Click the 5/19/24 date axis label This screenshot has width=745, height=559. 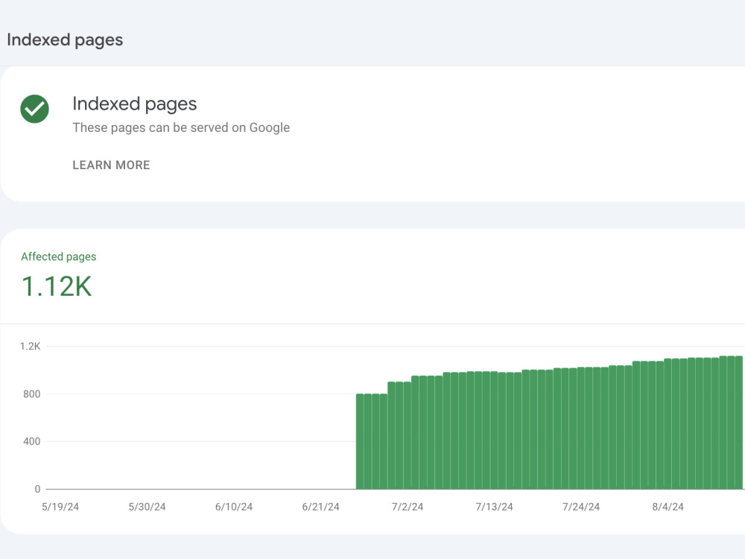(x=60, y=507)
